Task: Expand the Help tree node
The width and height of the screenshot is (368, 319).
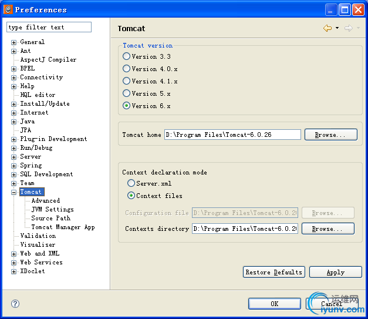Action: 14,86
